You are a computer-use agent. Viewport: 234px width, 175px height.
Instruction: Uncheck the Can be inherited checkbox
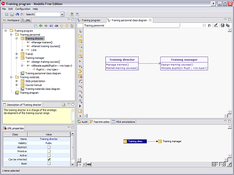pos(49,159)
